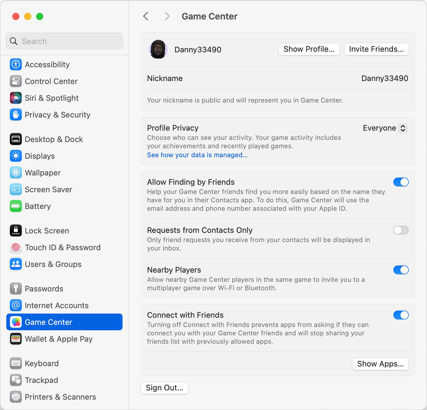Open Accessibility settings label
The height and width of the screenshot is (410, 427).
click(x=47, y=64)
